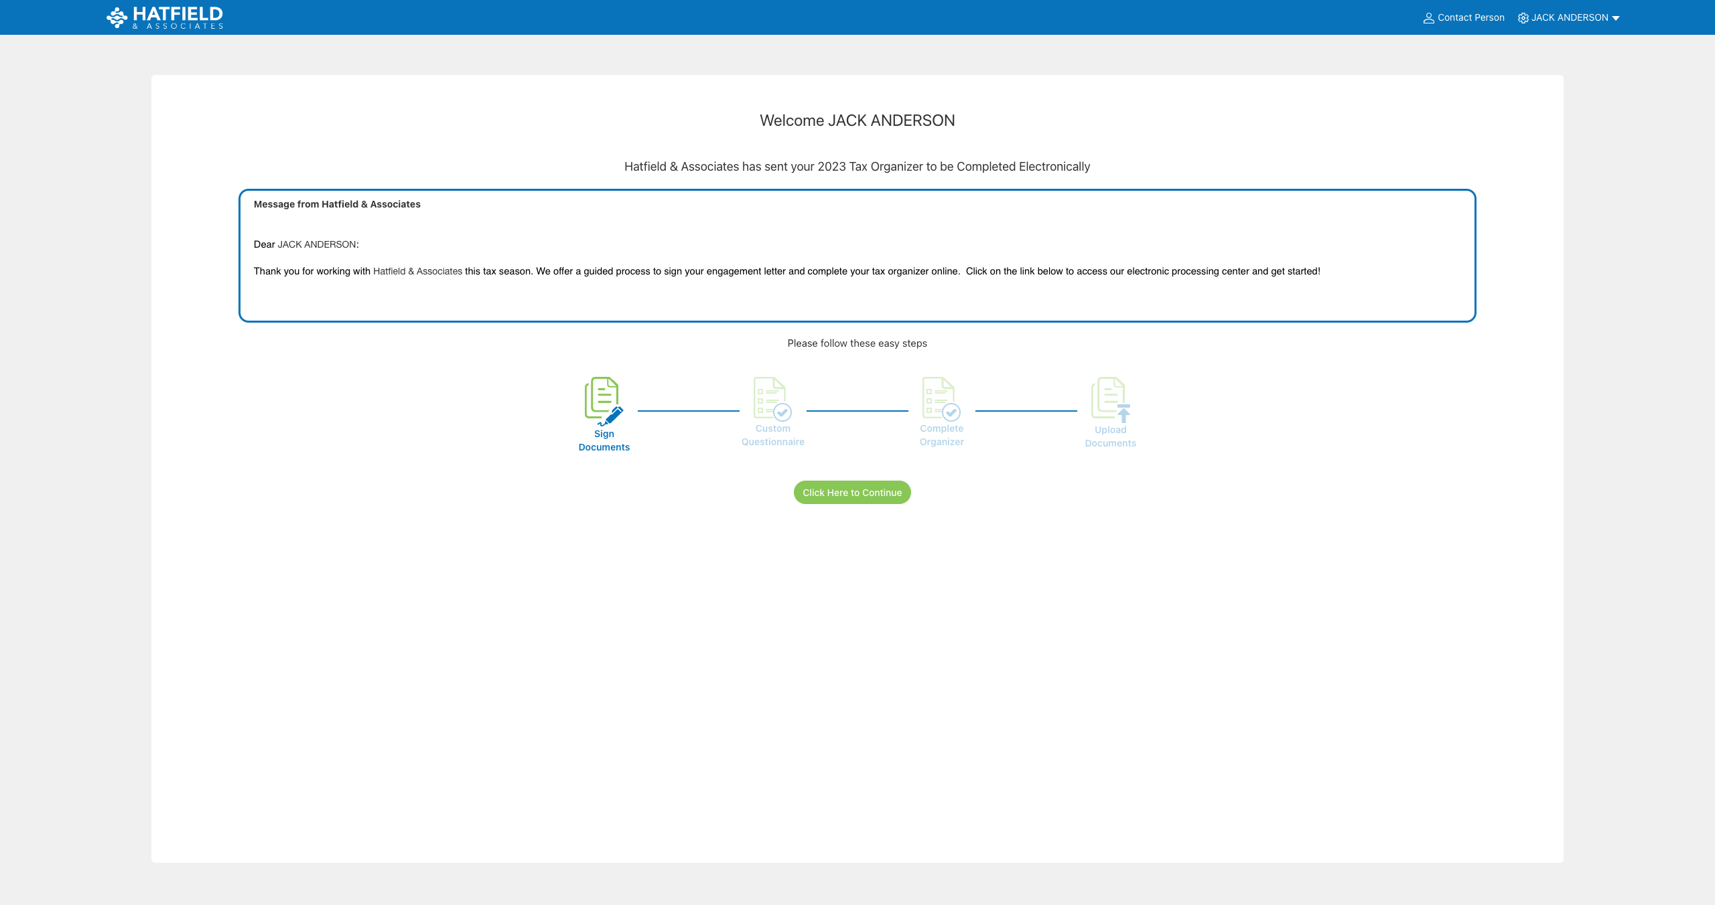Click the Hatfield & Associates logo icon

pos(117,17)
